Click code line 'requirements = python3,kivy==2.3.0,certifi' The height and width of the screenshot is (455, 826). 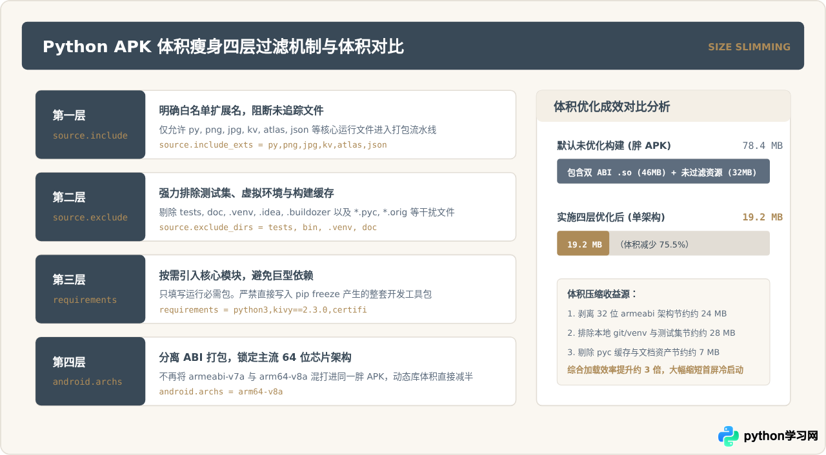click(263, 309)
